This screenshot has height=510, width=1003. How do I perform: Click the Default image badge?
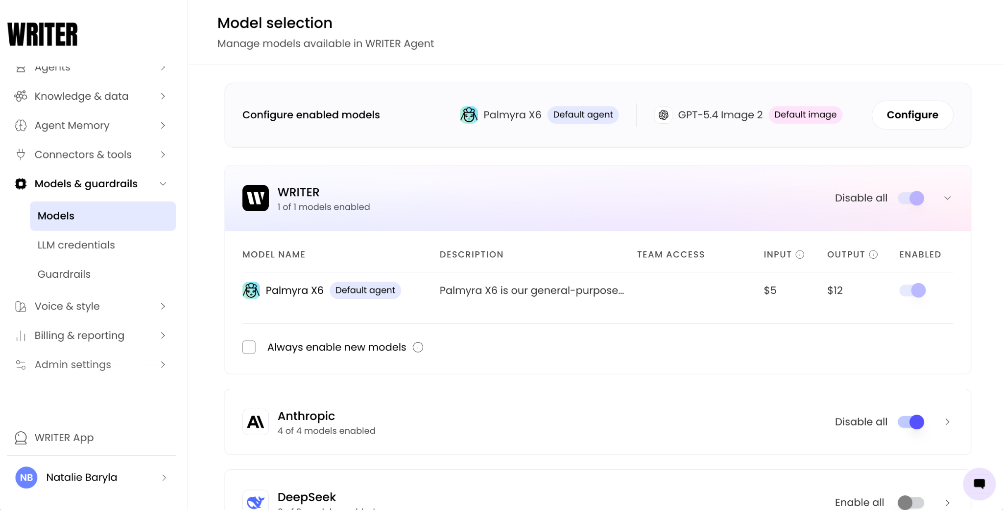pyautogui.click(x=806, y=115)
